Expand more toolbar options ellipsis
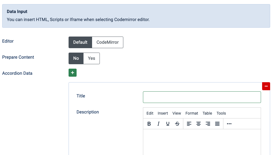 pos(229,124)
